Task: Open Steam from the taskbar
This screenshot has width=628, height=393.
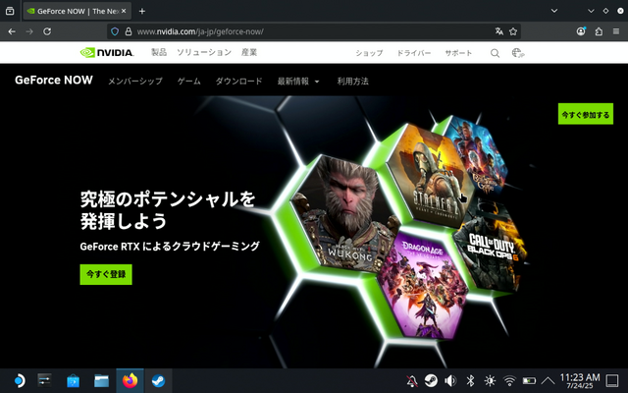Action: coord(158,380)
